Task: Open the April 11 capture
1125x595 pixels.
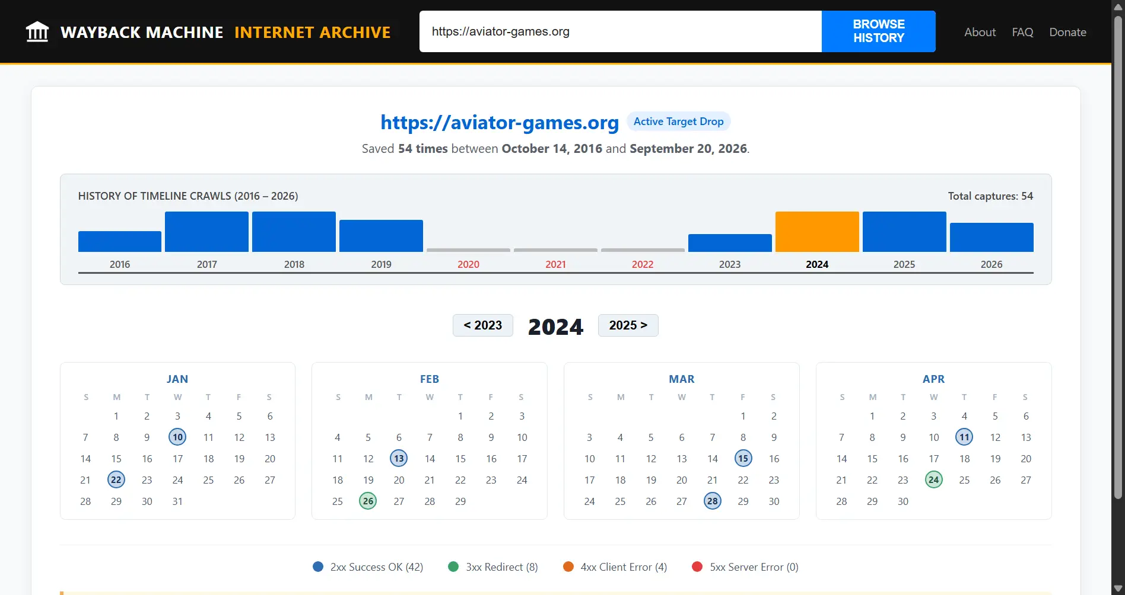Action: click(965, 437)
